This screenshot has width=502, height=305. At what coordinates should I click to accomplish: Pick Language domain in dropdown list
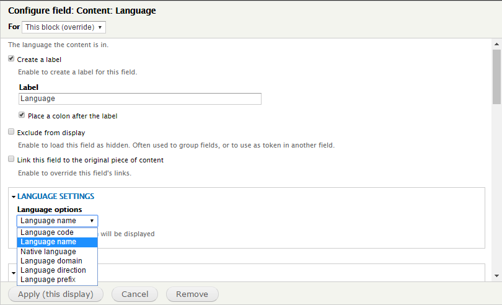click(51, 261)
